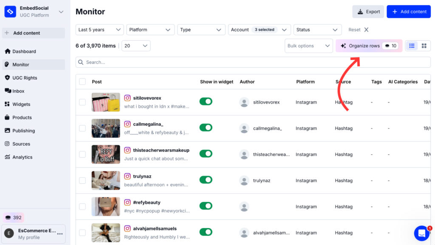Click the AI Categories column header
The width and height of the screenshot is (435, 245).
pos(403,82)
